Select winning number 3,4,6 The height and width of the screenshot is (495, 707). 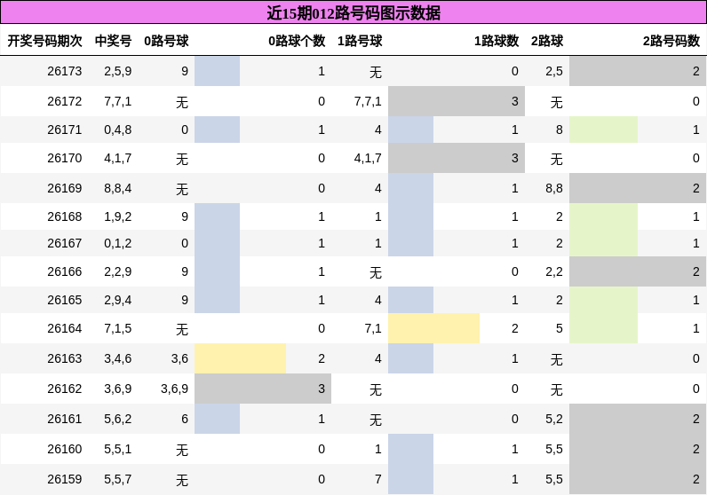pos(117,358)
